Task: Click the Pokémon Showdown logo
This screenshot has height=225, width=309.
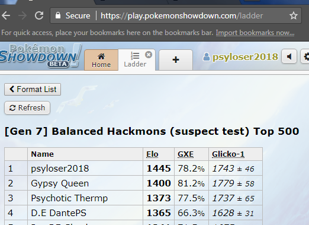Action: tap(40, 56)
